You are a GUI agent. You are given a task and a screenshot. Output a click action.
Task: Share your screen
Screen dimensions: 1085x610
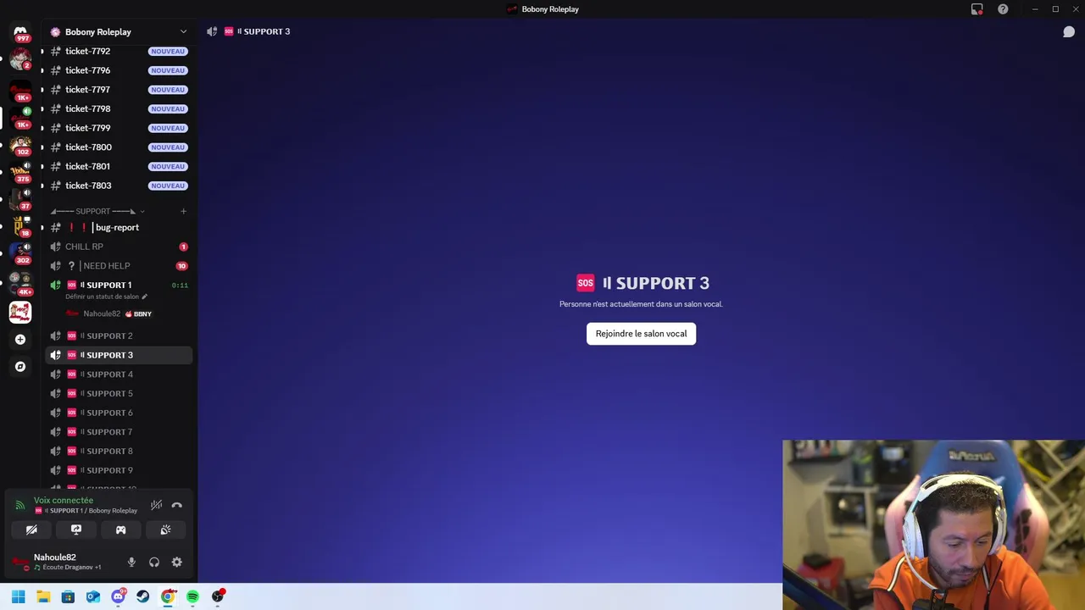pos(76,530)
